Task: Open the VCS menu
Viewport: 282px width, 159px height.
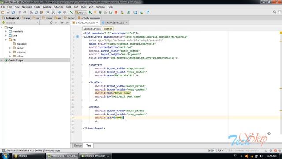Action: (91, 7)
